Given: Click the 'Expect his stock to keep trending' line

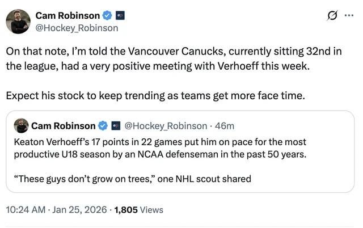Looking at the screenshot, I should pyautogui.click(x=155, y=96).
